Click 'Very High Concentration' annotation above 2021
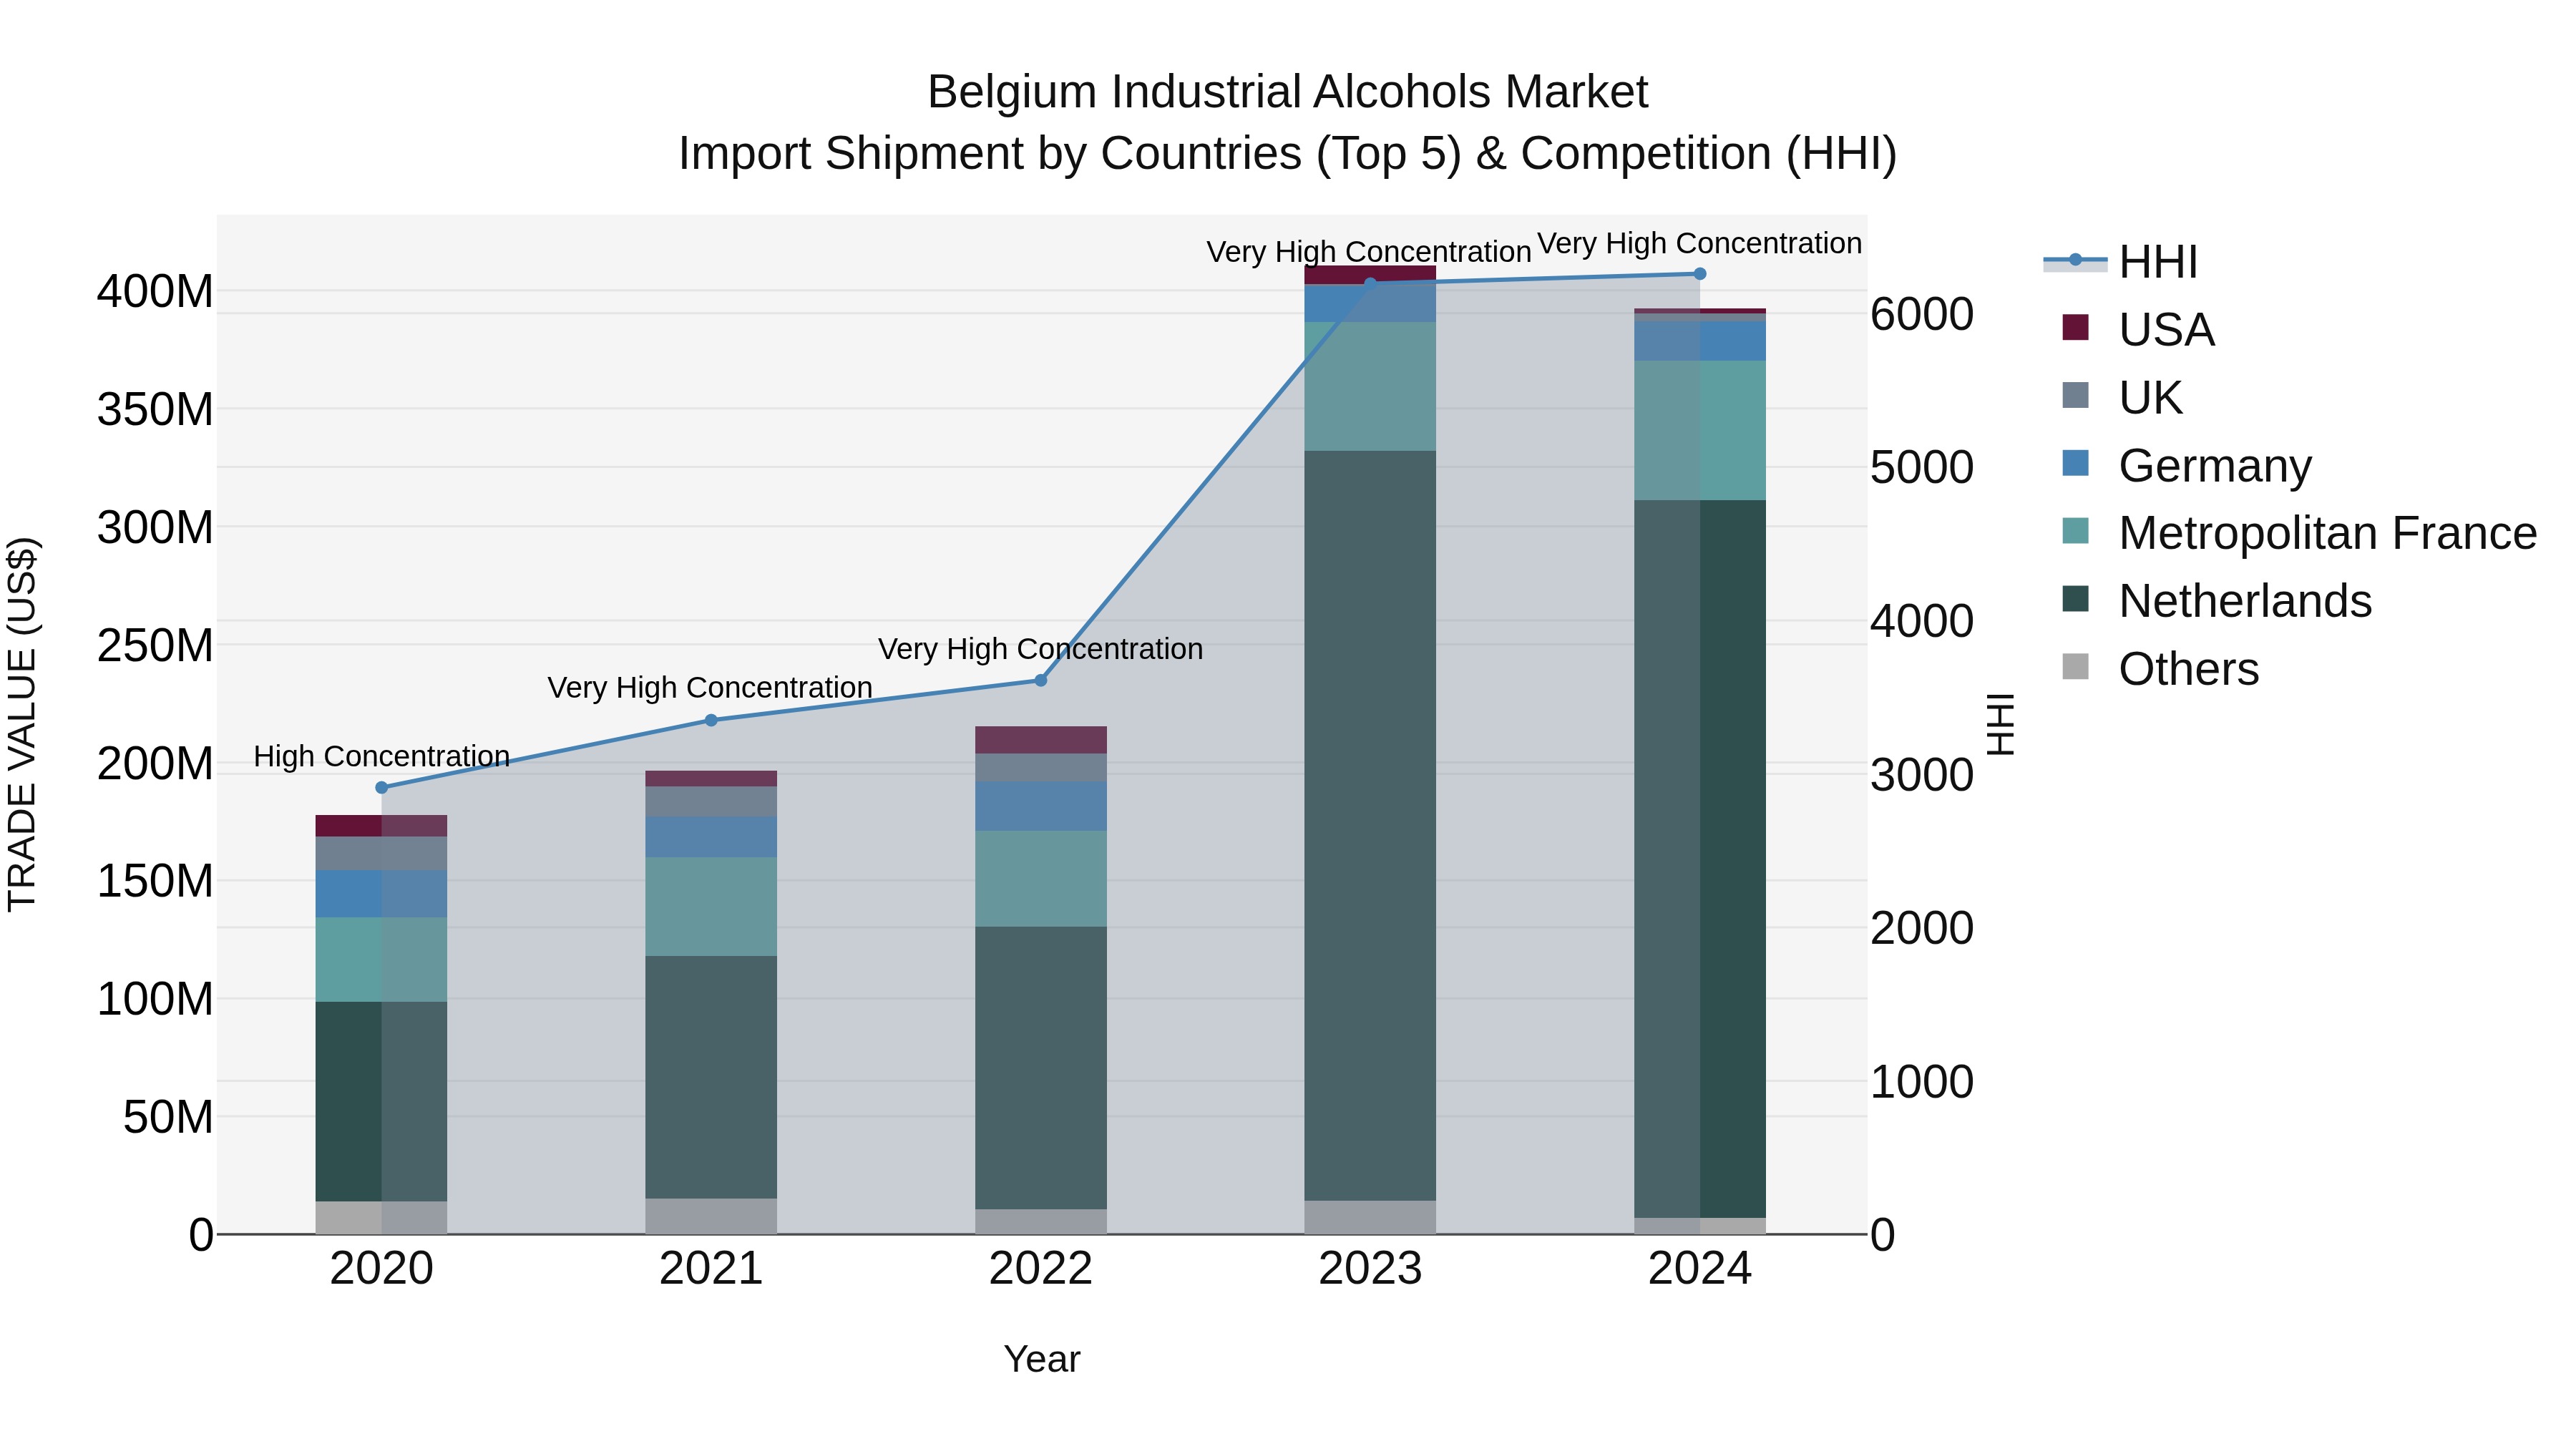Image resolution: width=2576 pixels, height=1449 pixels. 710,688
